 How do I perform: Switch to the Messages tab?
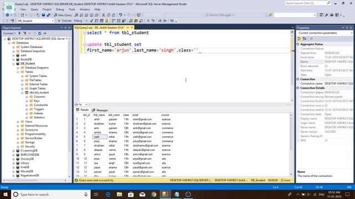(100, 110)
